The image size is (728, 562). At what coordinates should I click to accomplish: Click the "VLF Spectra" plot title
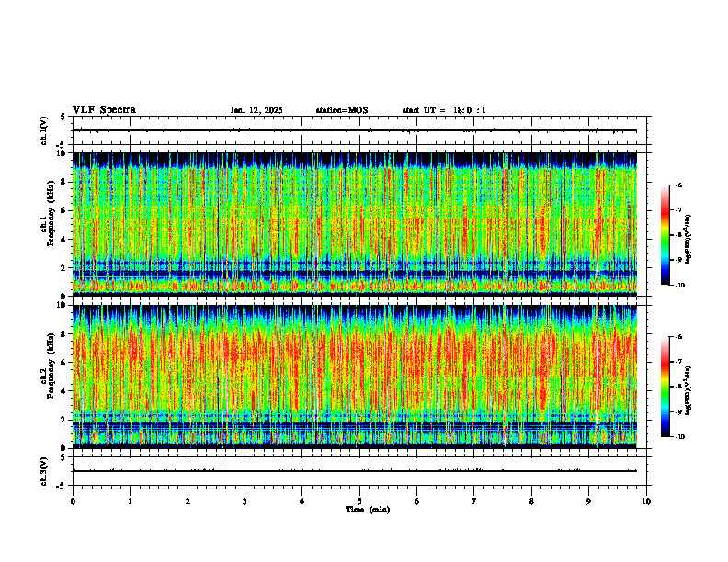coord(104,110)
